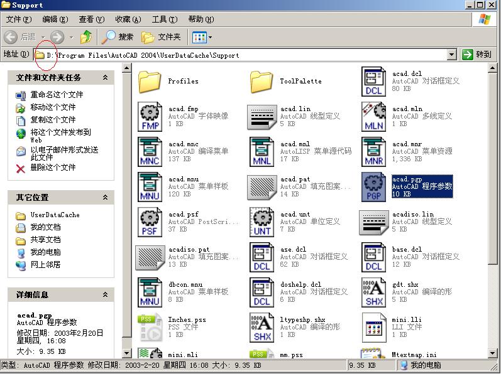
Task: Select the Mtextmap.ini file name
Action: click(414, 355)
